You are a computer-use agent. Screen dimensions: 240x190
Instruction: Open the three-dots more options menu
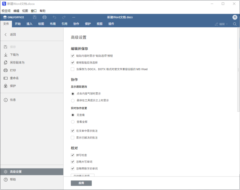74,17
